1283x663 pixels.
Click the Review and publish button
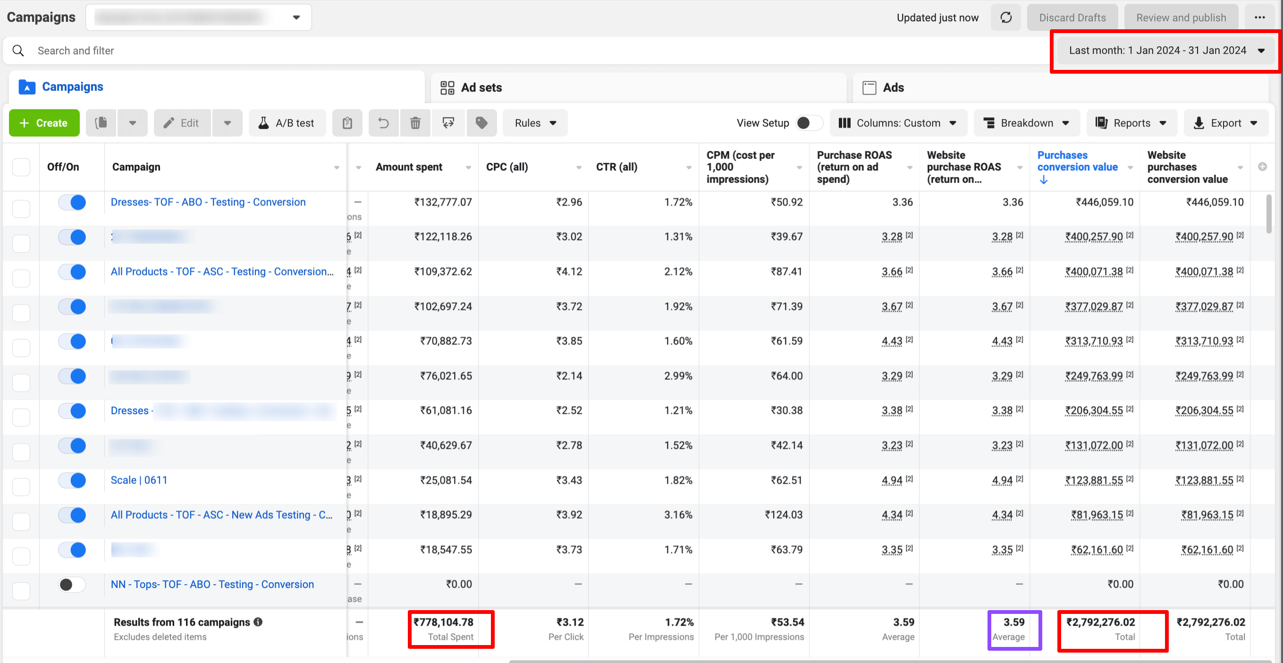pyautogui.click(x=1181, y=17)
